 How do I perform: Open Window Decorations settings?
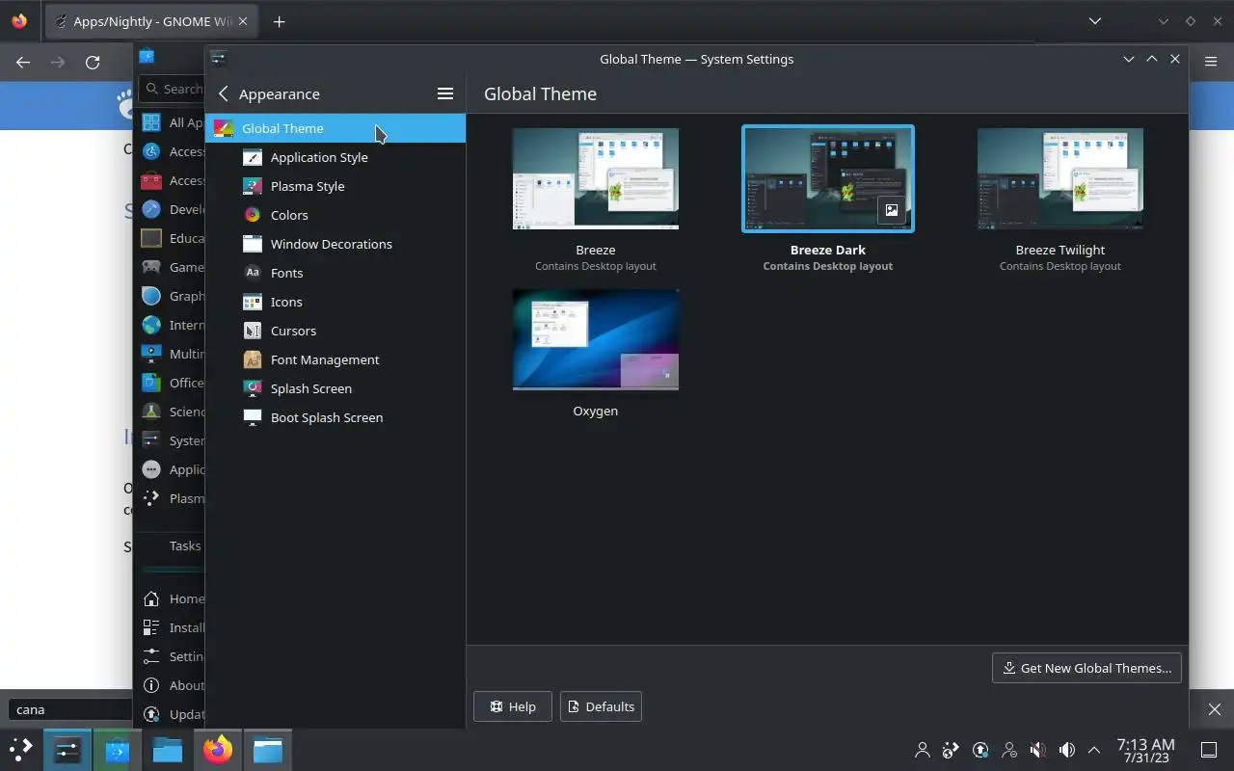pos(335,244)
